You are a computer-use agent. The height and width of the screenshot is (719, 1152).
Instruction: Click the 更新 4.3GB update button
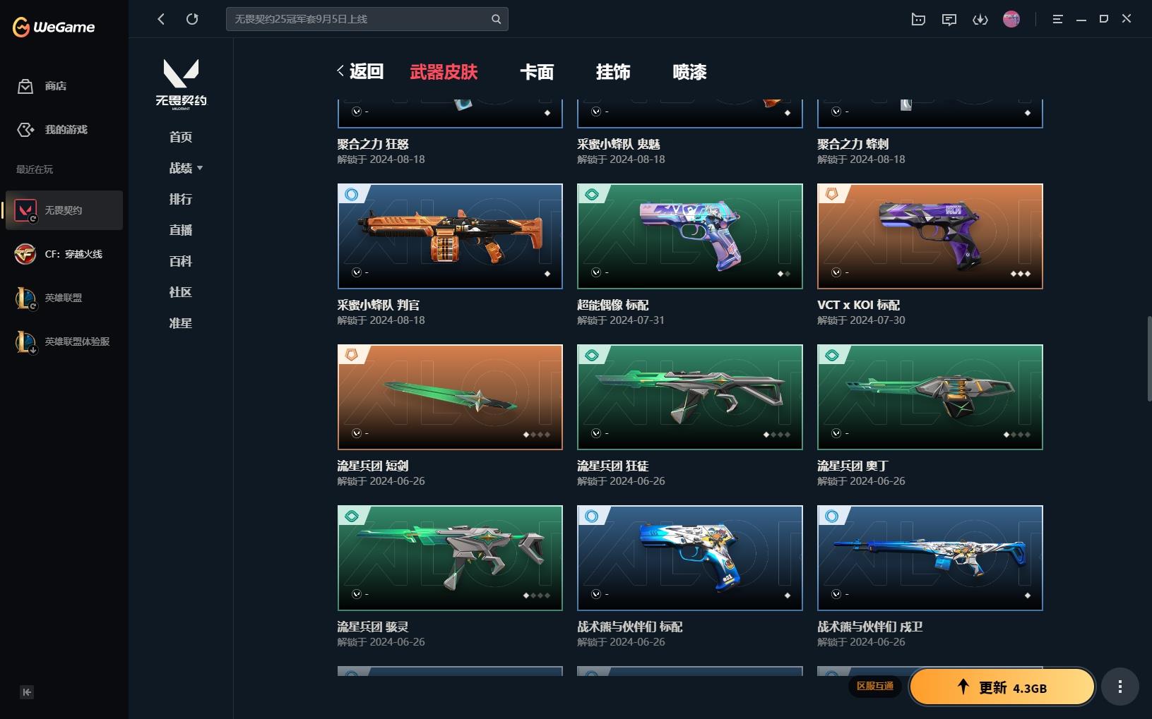(x=1002, y=687)
